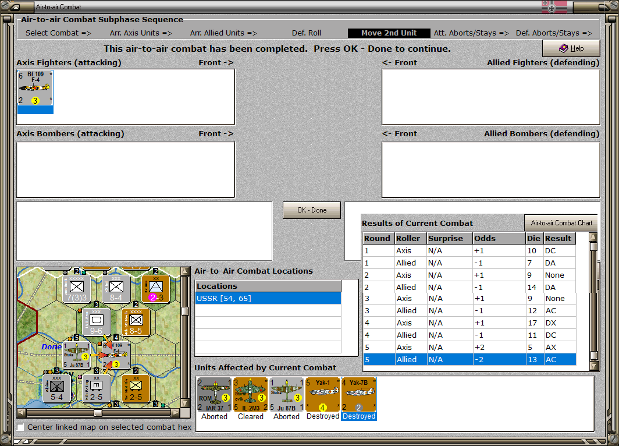Click the 8-4 infantry counter on the map
The height and width of the screenshot is (446, 619).
[x=116, y=289]
